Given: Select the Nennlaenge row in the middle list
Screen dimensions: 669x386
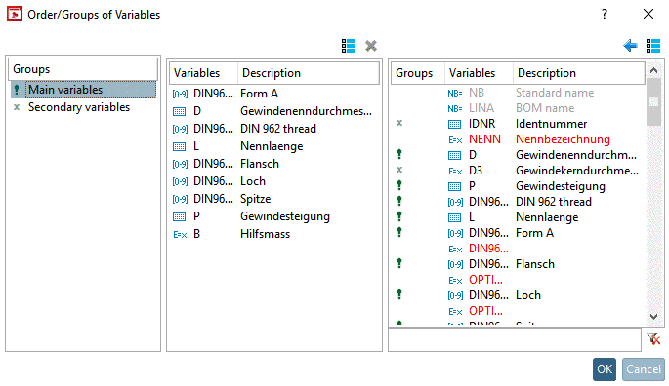Looking at the screenshot, I should (x=273, y=146).
